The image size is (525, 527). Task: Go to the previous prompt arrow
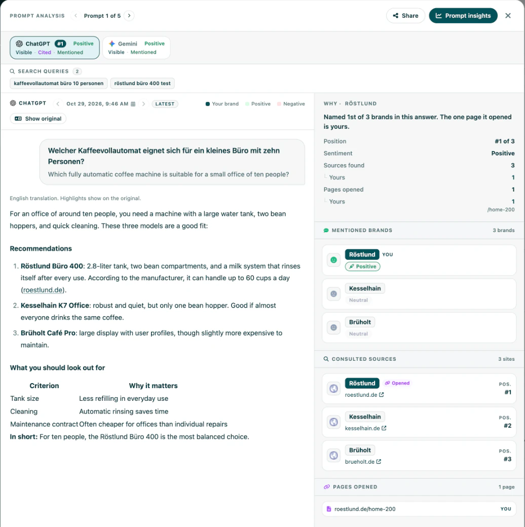click(x=76, y=16)
